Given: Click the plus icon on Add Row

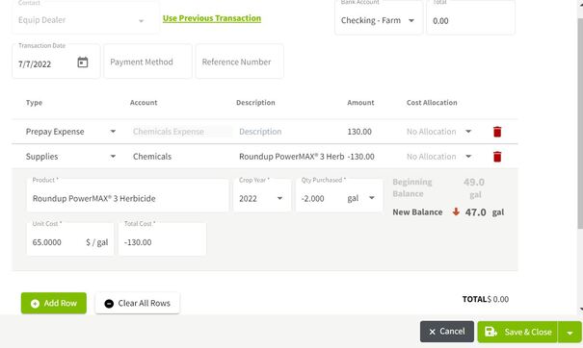Looking at the screenshot, I should (x=35, y=304).
